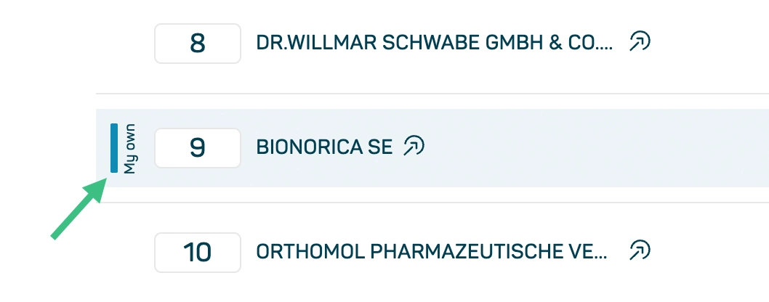Open the ORTHOMOL PHARMAZEUTISCHE company name
Image resolution: width=769 pixels, height=302 pixels.
pos(432,252)
